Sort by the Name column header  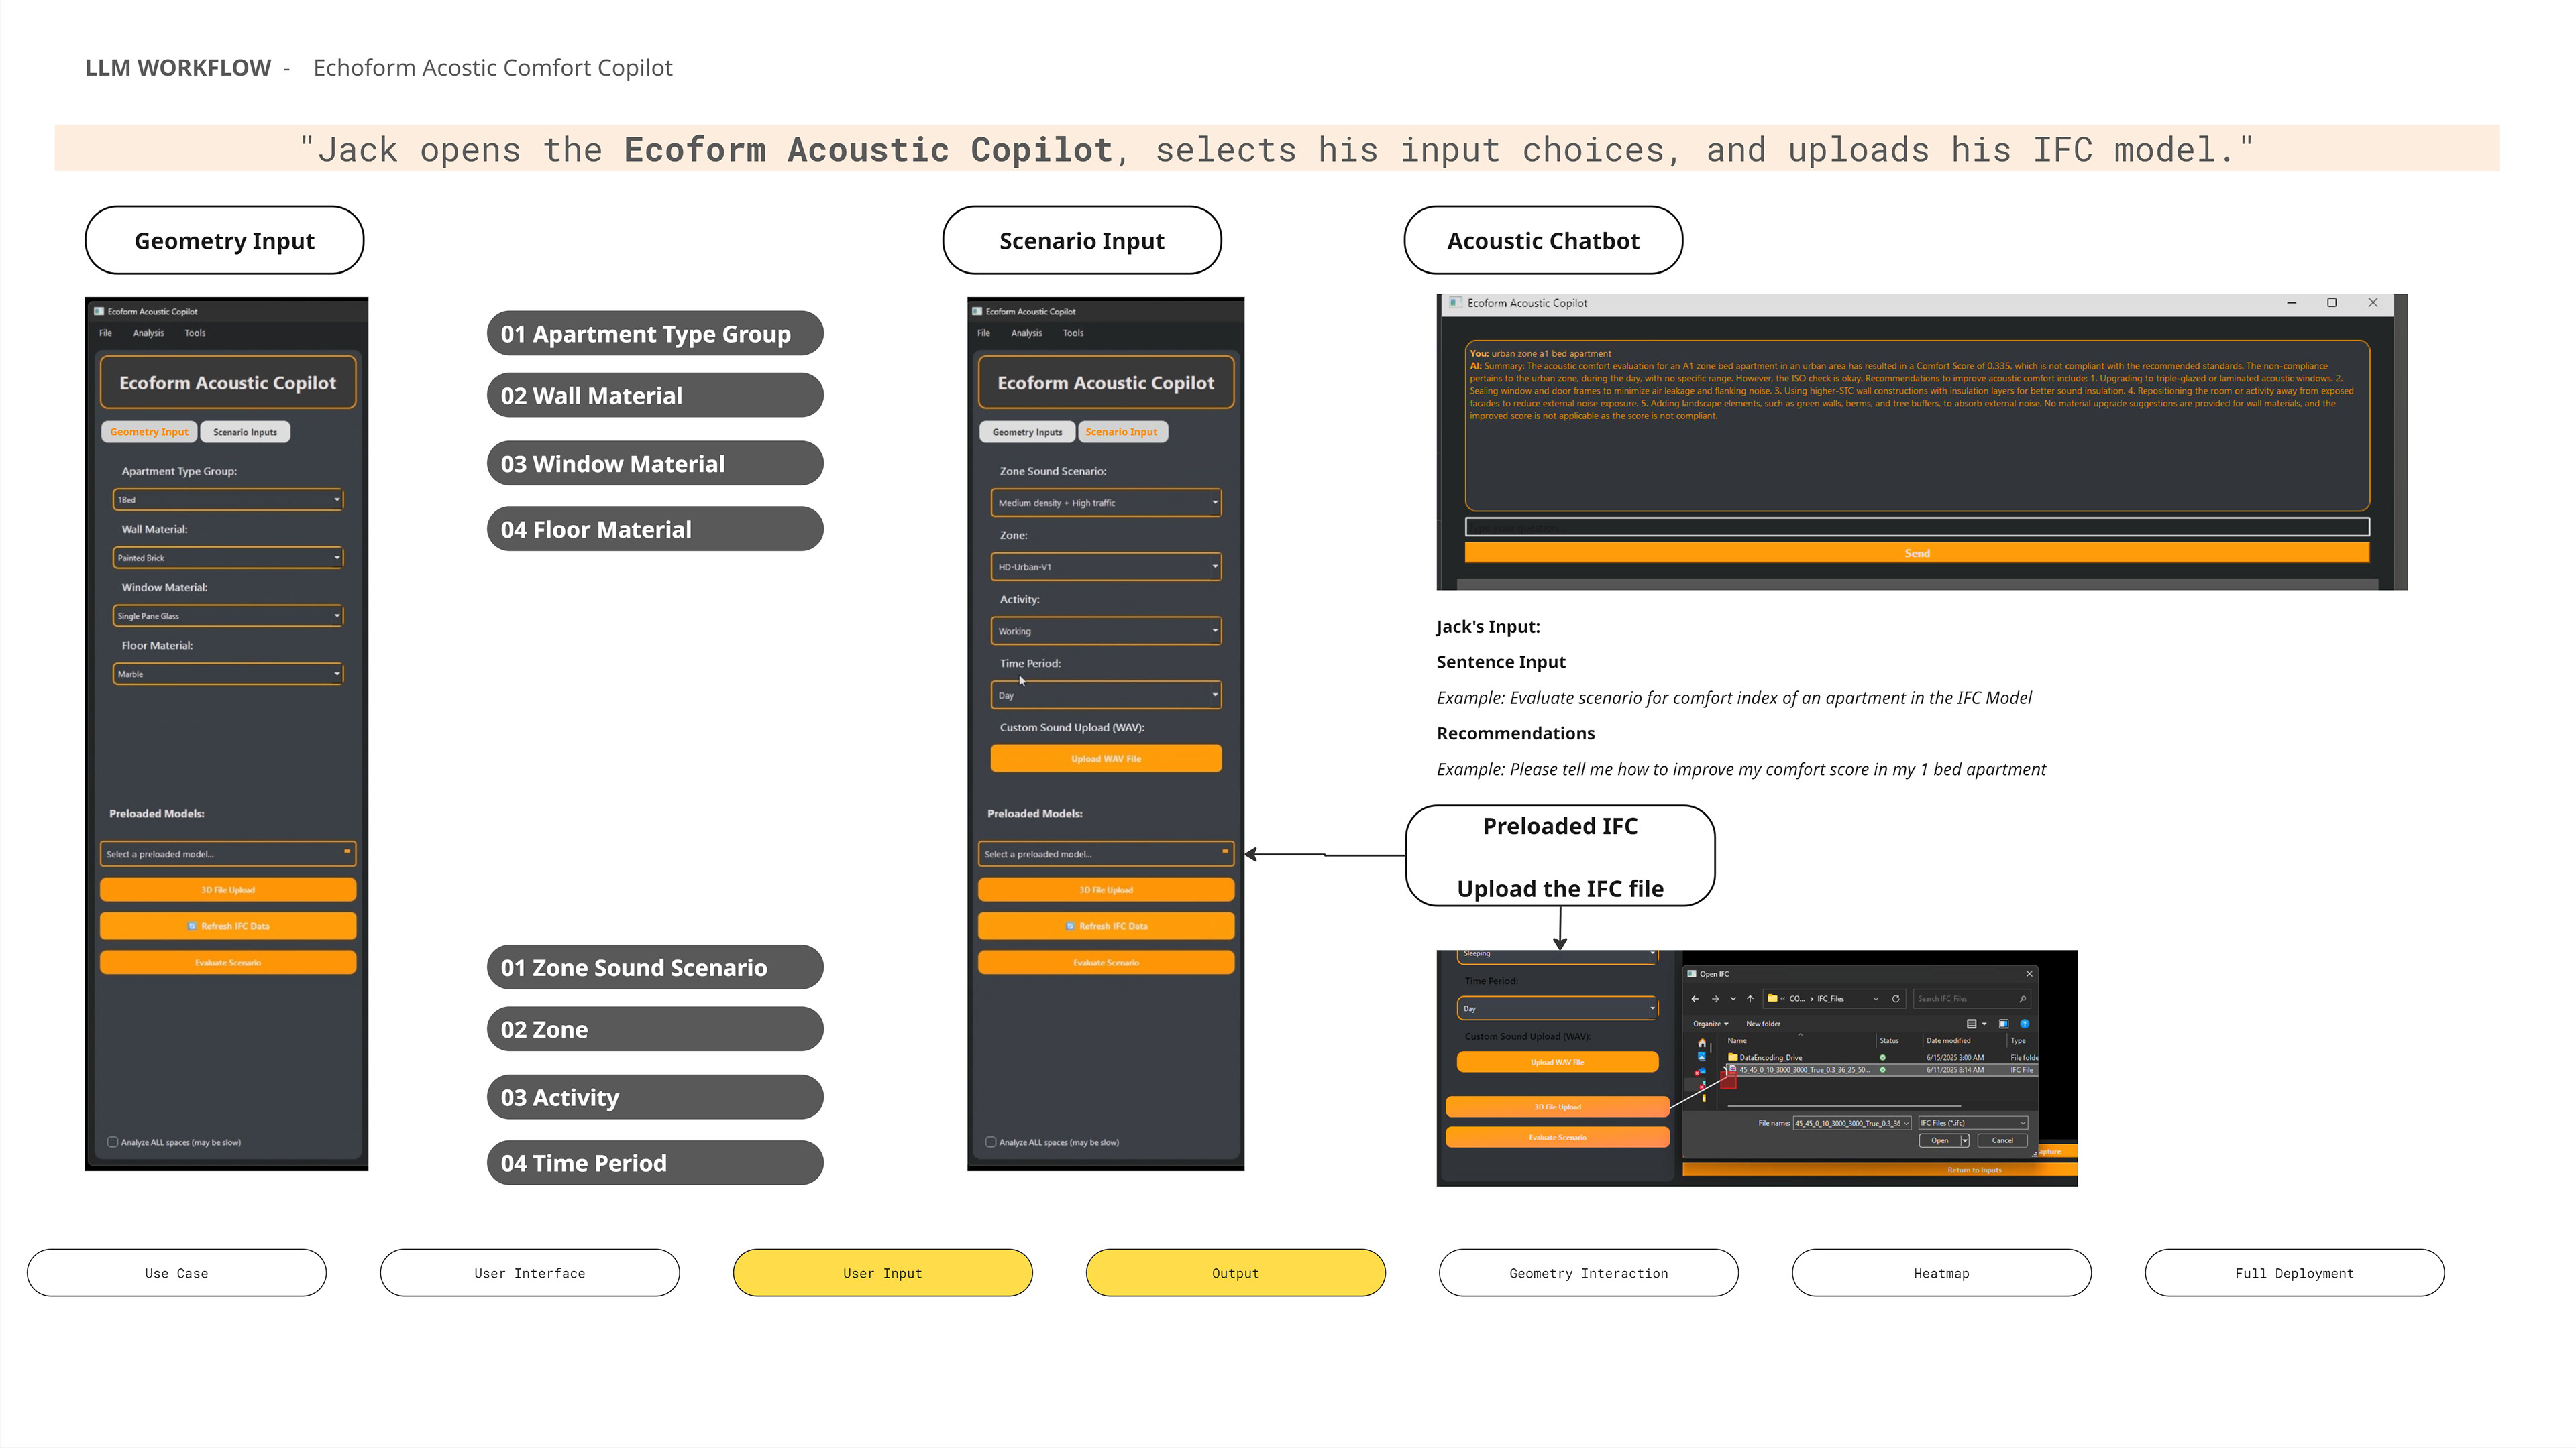coord(1737,1040)
